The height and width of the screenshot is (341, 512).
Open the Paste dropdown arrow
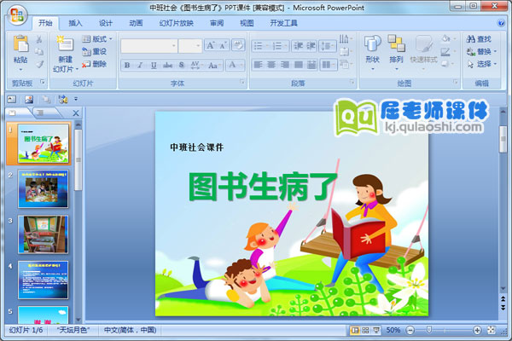coord(20,70)
